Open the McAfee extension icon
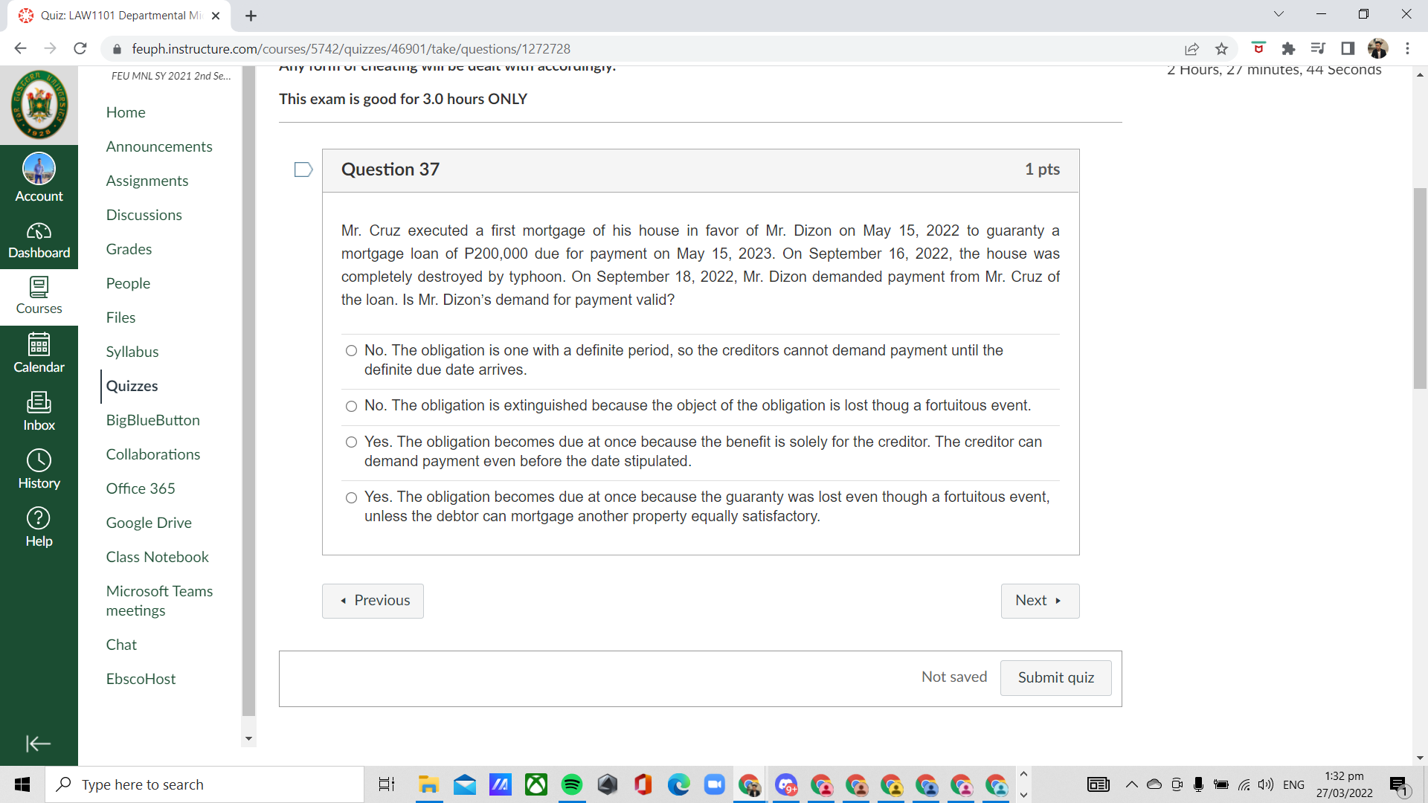 [x=1258, y=48]
